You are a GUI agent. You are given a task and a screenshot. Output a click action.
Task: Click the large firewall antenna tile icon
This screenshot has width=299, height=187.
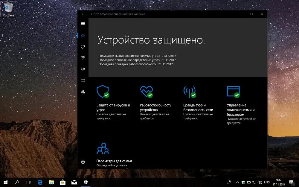click(190, 92)
